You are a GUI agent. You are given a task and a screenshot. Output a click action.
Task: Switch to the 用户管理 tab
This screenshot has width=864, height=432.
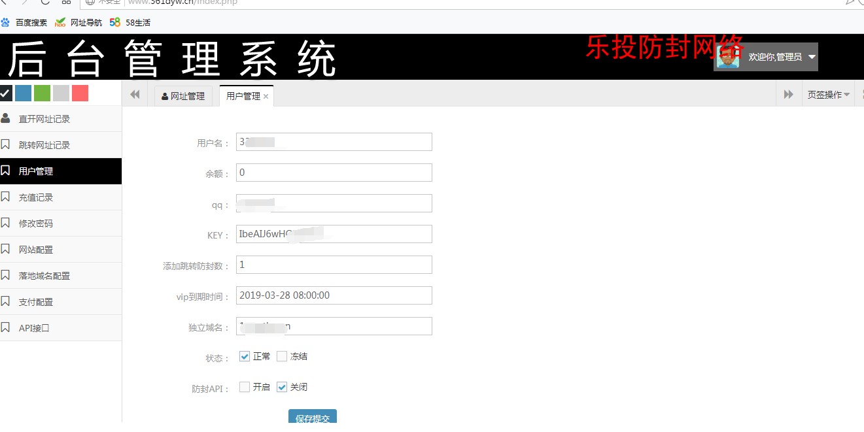pyautogui.click(x=243, y=96)
